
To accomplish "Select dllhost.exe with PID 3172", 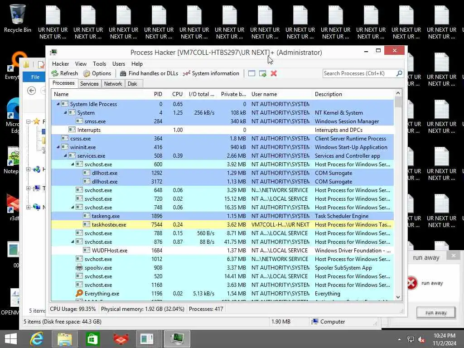I will [222, 181].
